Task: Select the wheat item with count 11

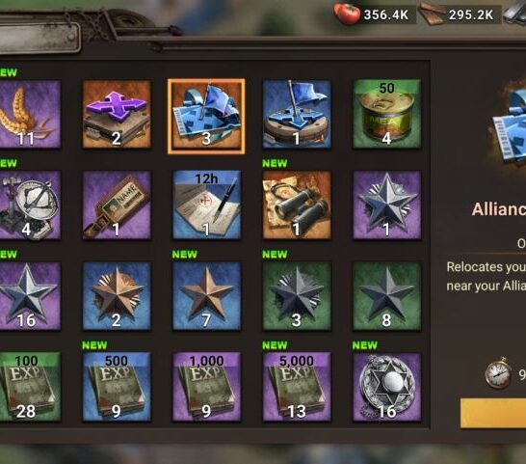Action: pos(30,114)
